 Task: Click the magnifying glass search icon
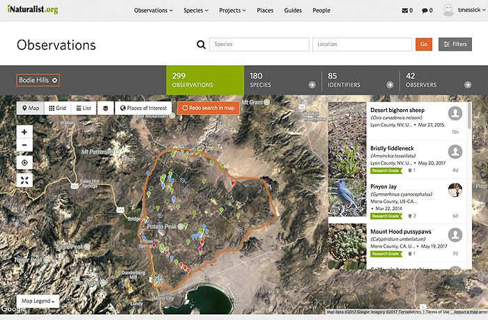pos(201,45)
